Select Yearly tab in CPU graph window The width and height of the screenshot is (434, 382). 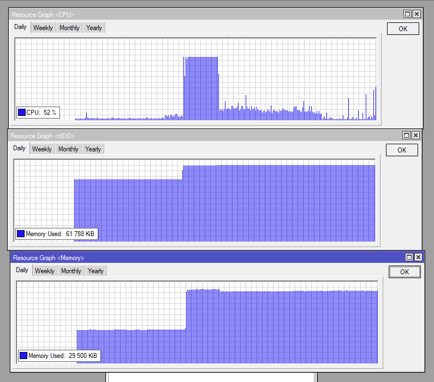[x=94, y=28]
